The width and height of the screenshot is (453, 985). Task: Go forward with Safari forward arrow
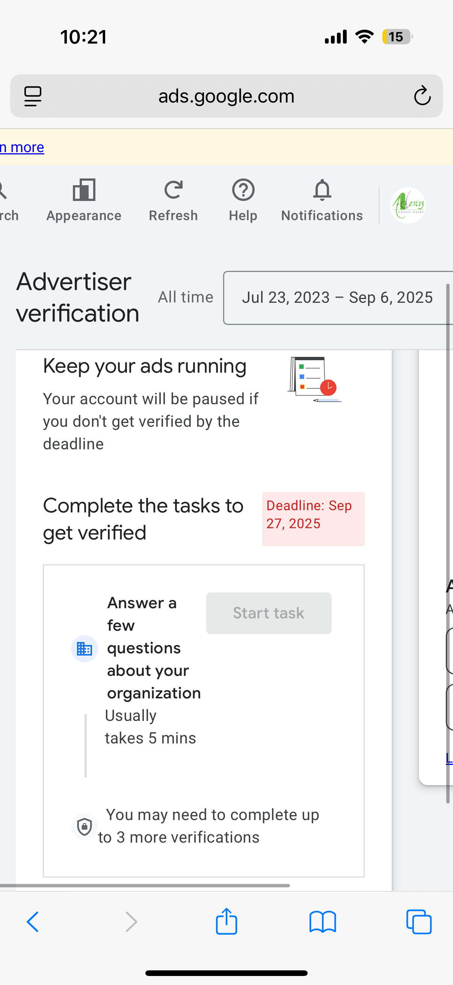tap(131, 922)
